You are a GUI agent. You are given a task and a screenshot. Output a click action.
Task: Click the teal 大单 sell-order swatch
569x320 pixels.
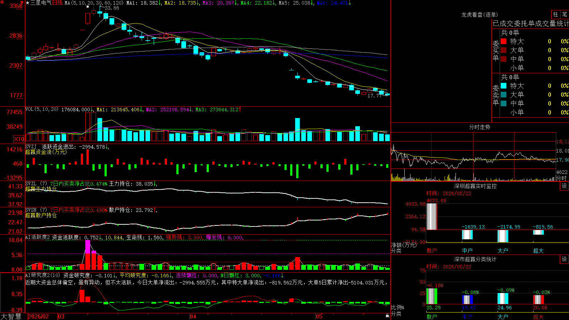pos(504,95)
